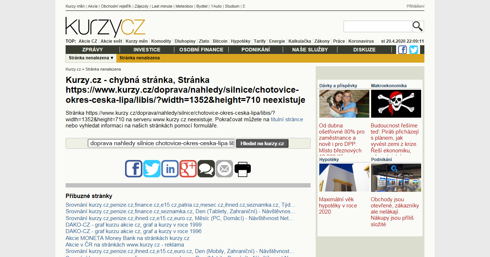Open the ZPRÁVY menu
Image resolution: width=490 pixels, height=257 pixels.
(93, 50)
